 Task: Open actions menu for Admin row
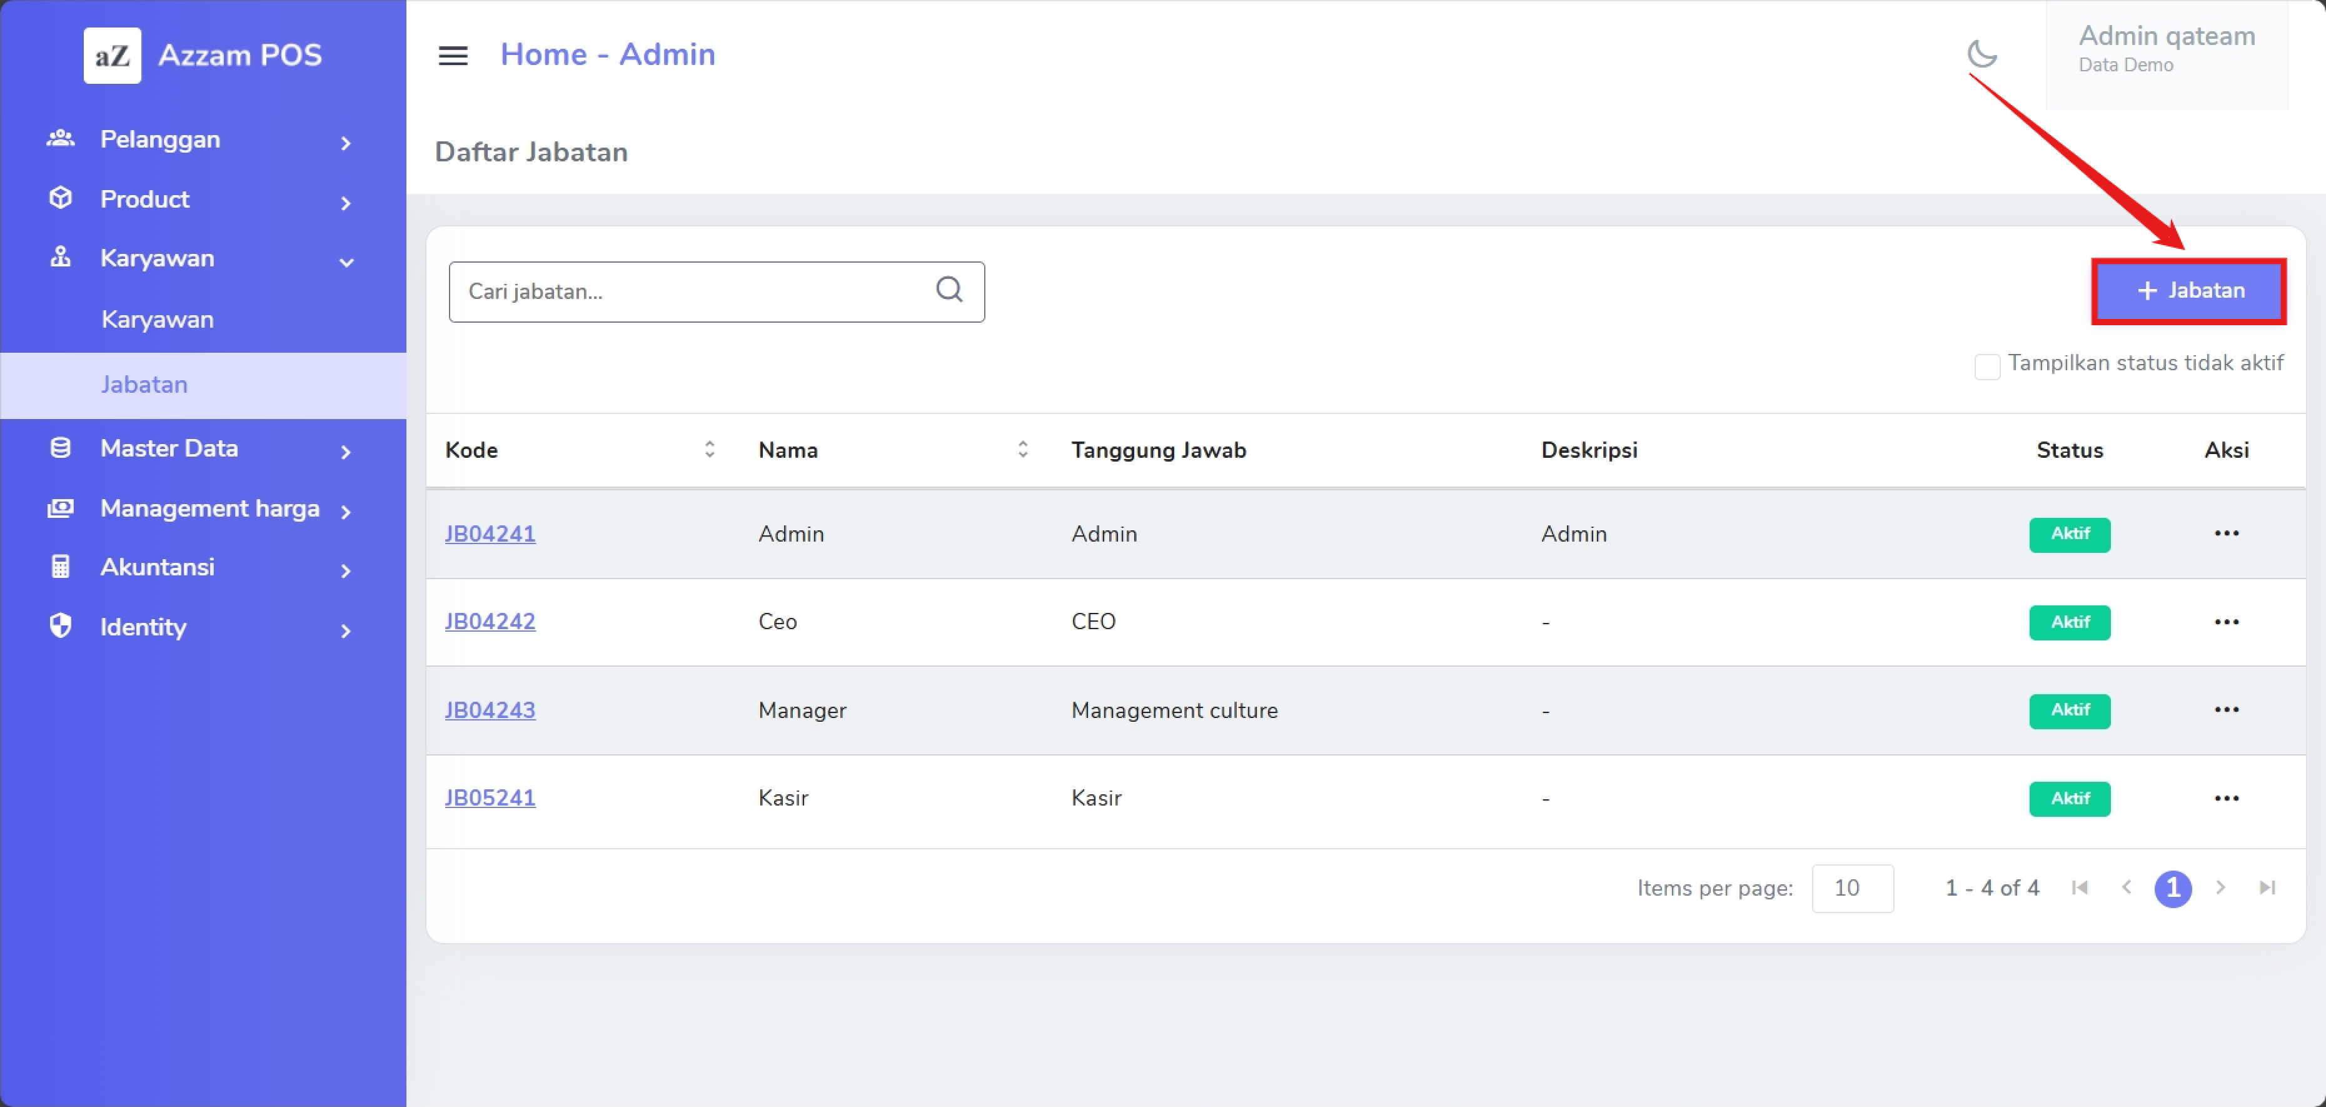(2226, 533)
